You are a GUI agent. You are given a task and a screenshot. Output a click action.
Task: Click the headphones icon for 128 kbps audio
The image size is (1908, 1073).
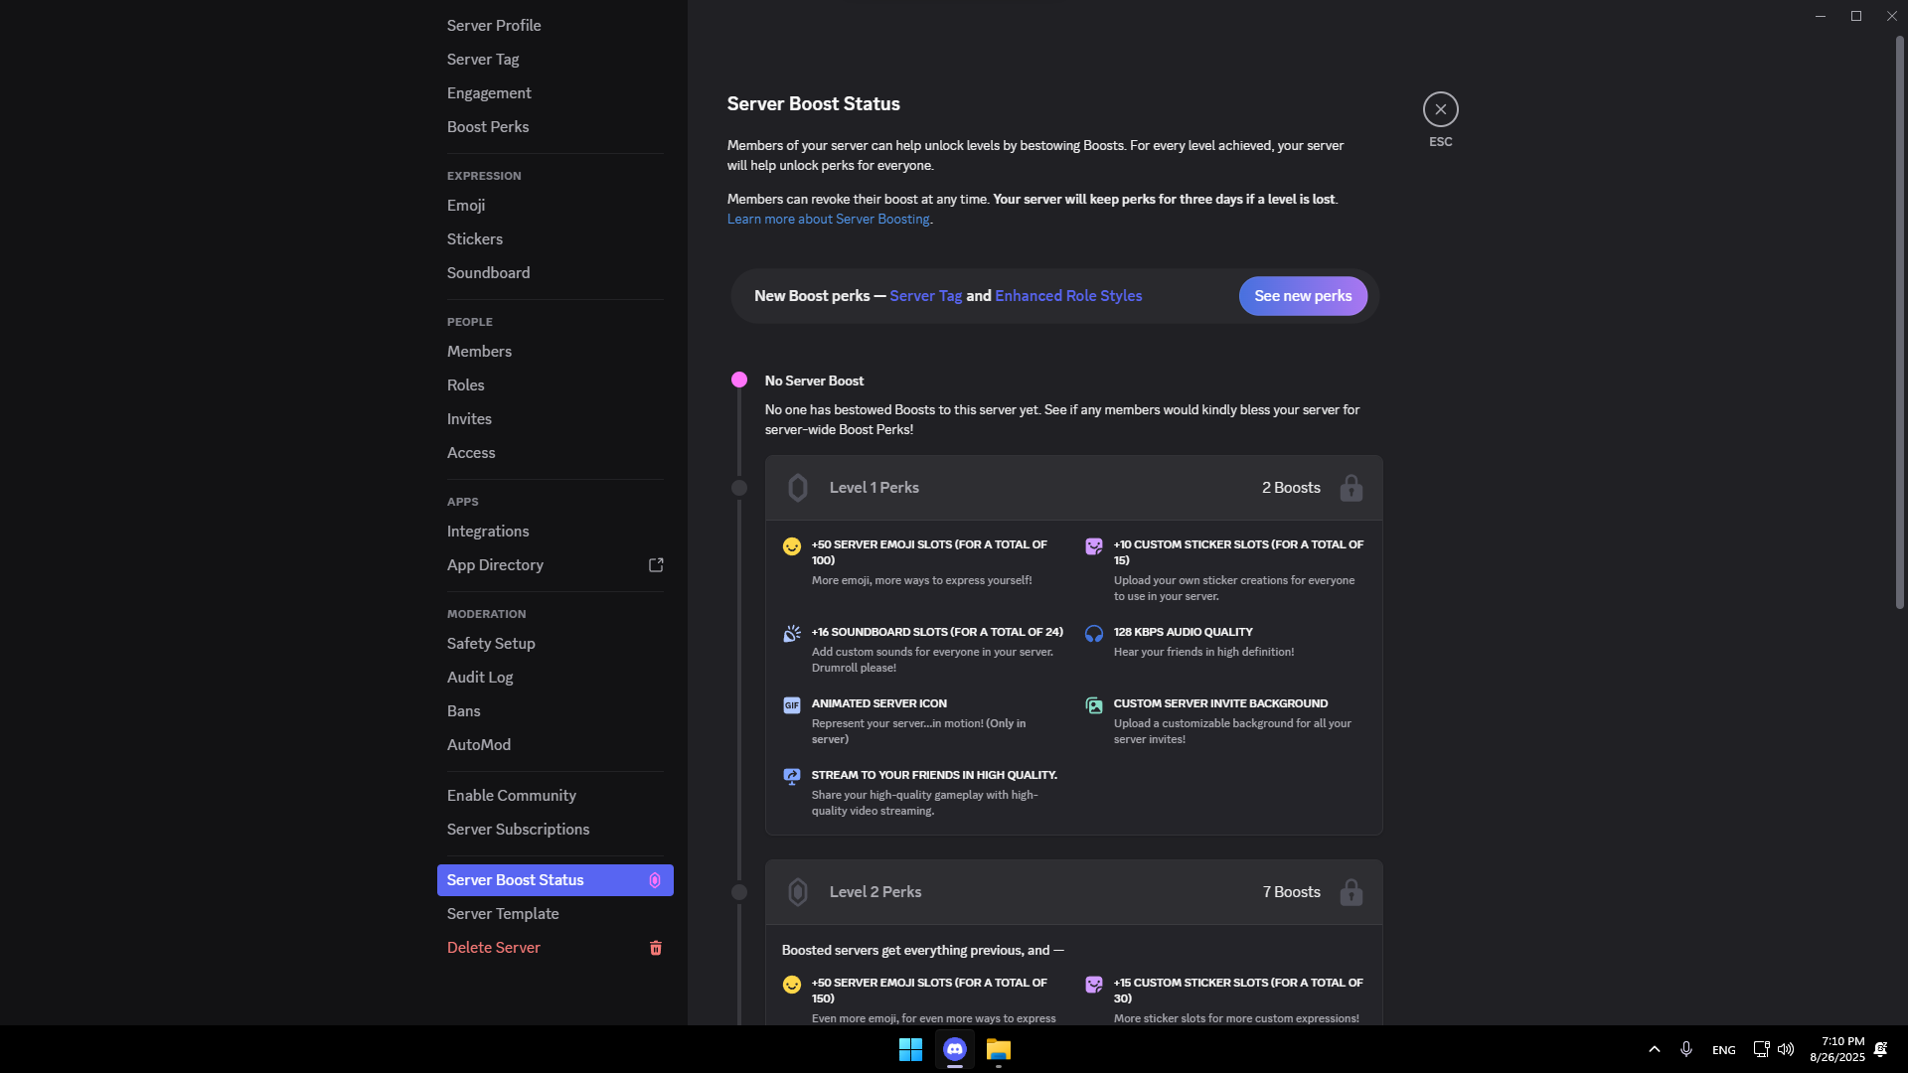pos(1094,634)
